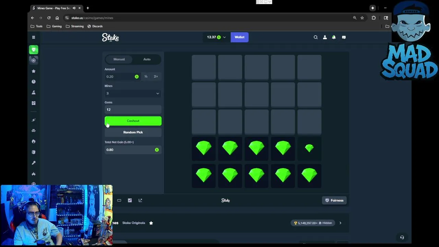Screen dimensions: 439x247
Task: Click the 5,148,297.00× max win badge
Action: pos(313,223)
